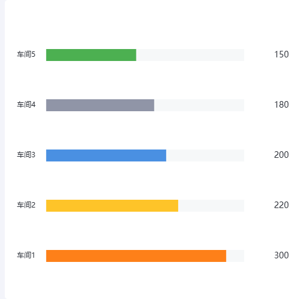Click empty track right of 车间3 bar

(x=205, y=155)
